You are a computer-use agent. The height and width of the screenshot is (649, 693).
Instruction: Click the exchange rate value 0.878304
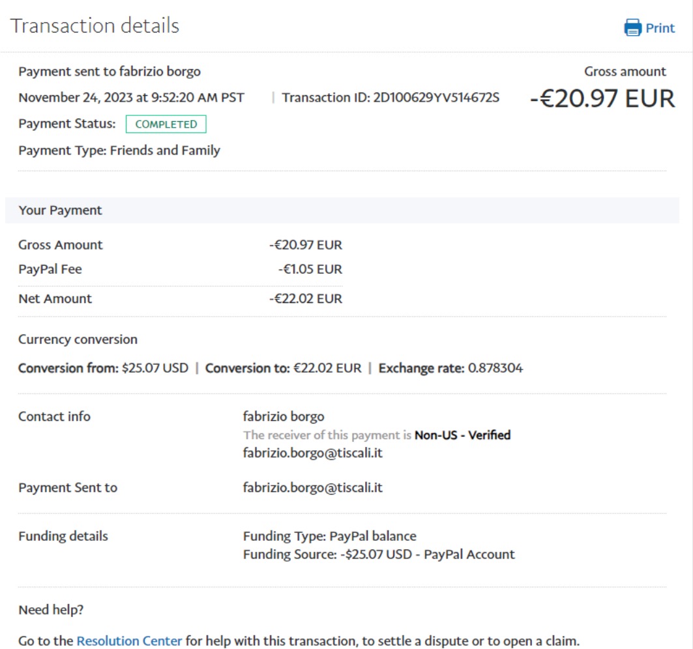click(x=495, y=368)
